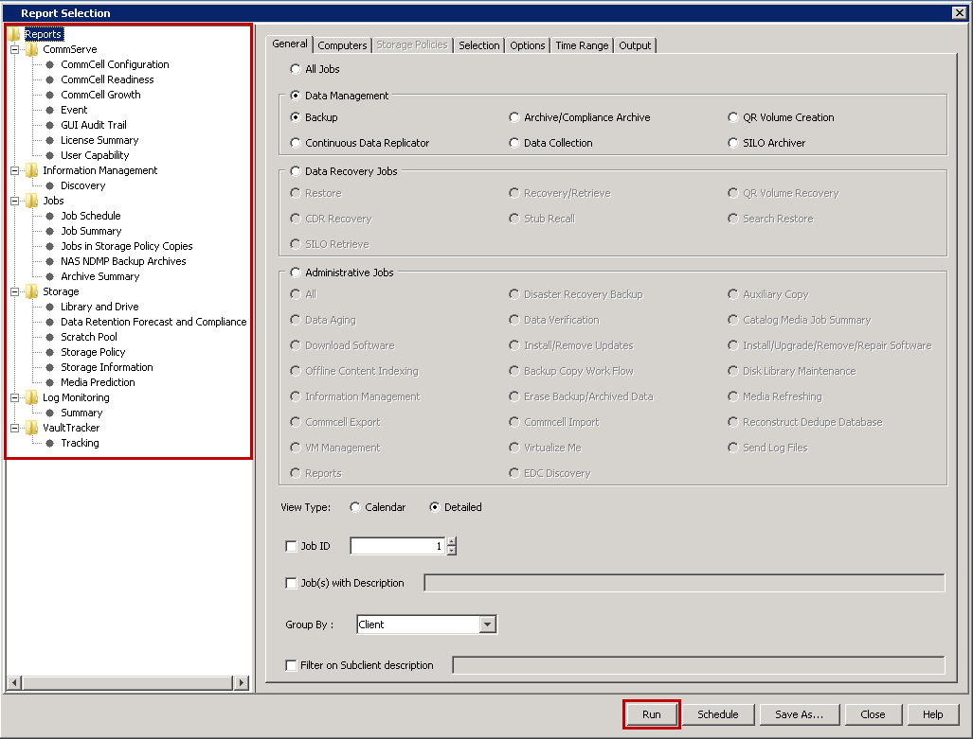Click the CommCell Configuration report bullet icon
The height and width of the screenshot is (739, 973).
click(49, 64)
